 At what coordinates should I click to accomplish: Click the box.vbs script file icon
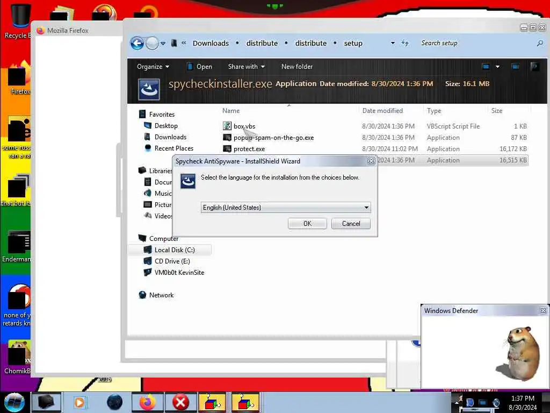[227, 126]
